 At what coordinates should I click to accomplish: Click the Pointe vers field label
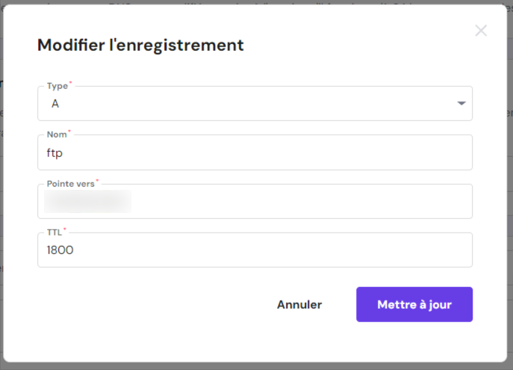coord(70,183)
